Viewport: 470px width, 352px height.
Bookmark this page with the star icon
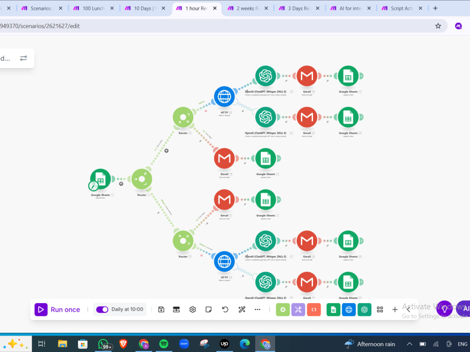tap(438, 26)
